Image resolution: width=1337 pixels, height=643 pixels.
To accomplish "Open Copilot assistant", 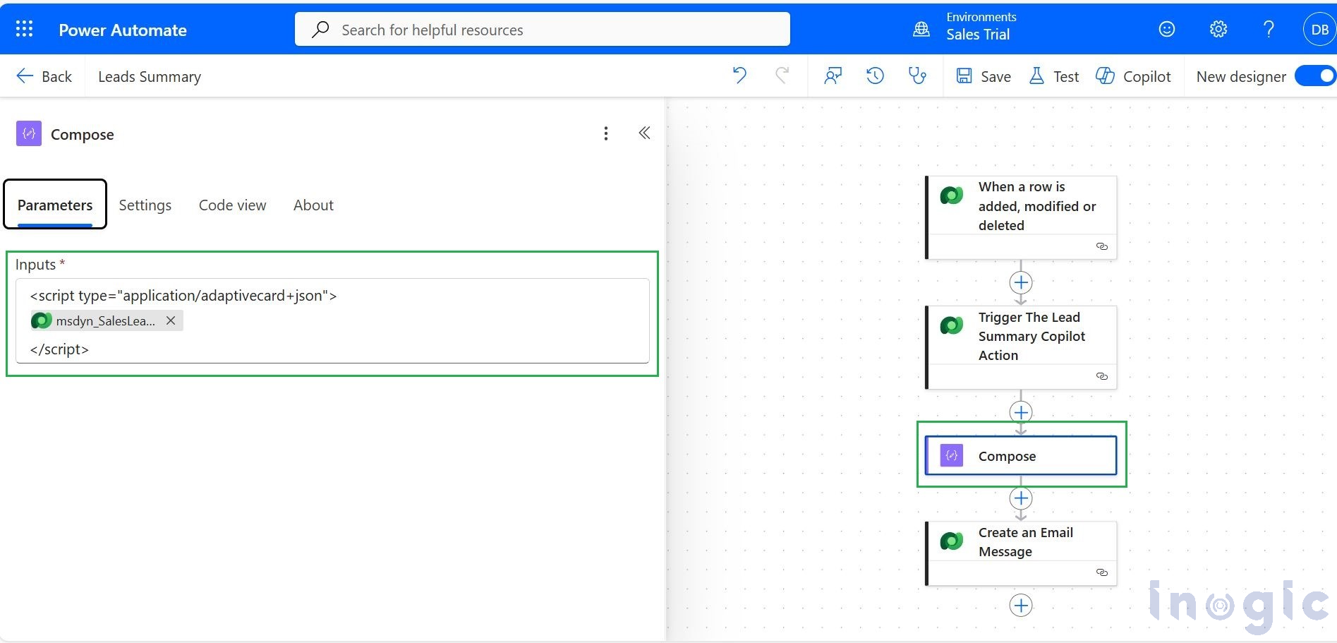I will 1133,76.
